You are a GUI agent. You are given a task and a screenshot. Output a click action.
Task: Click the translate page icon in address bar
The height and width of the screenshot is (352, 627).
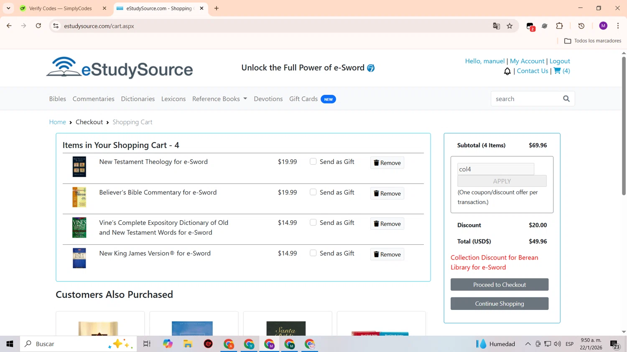pyautogui.click(x=496, y=26)
